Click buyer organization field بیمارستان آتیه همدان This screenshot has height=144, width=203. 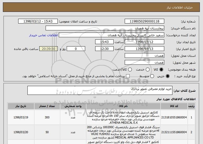coord(105,28)
